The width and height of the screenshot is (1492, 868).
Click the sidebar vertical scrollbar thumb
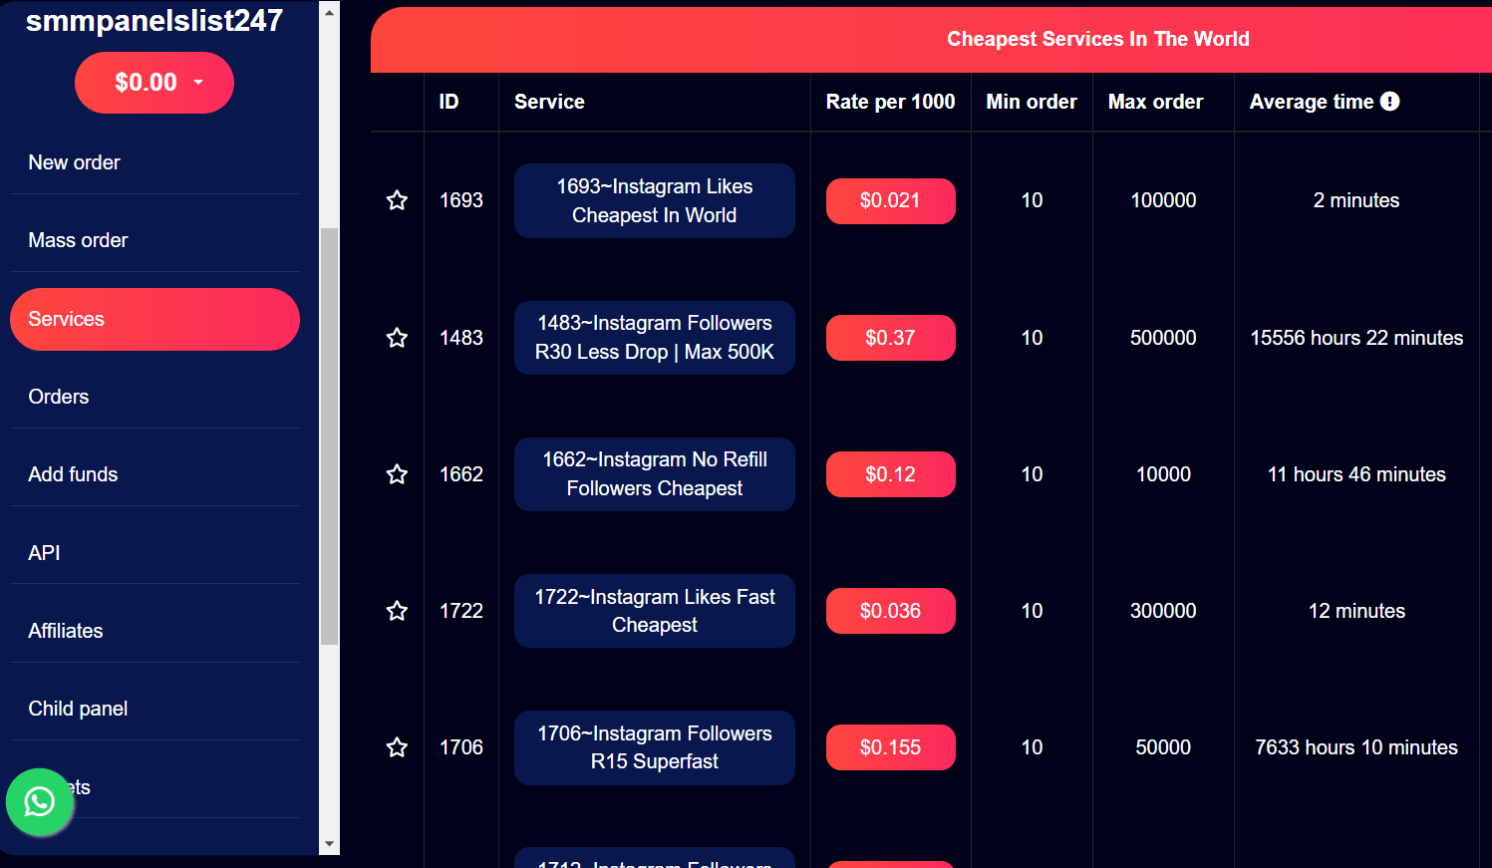tap(329, 435)
